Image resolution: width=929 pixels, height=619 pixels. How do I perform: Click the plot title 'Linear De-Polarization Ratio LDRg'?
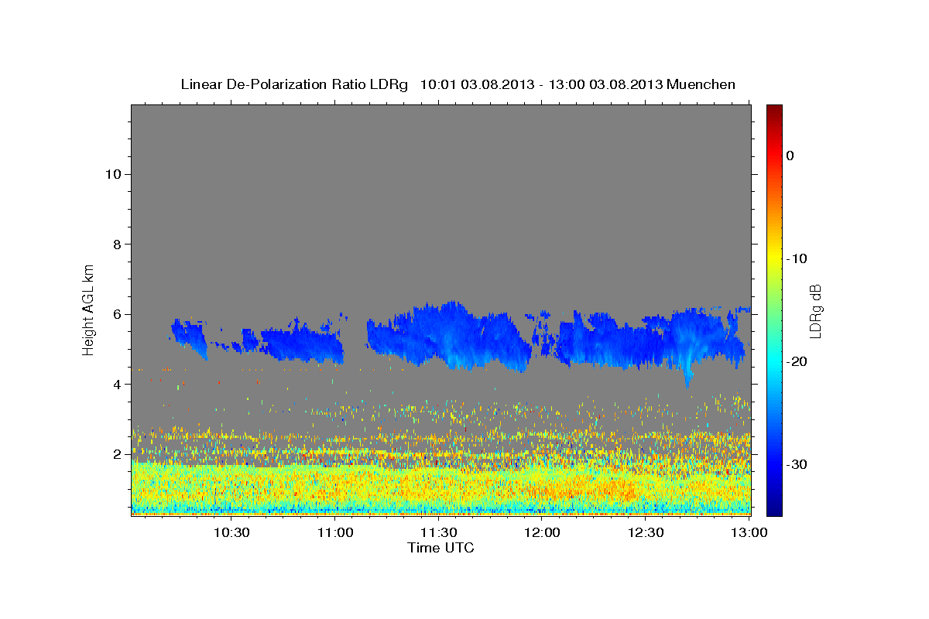coord(294,84)
